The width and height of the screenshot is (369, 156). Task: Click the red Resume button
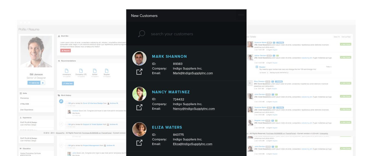click(x=66, y=51)
